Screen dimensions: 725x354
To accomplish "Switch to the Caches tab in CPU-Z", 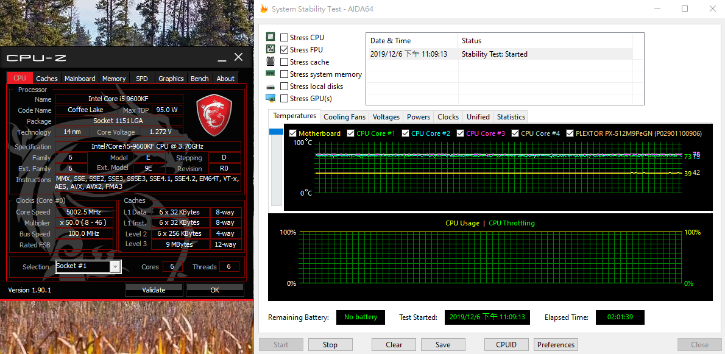I will click(47, 78).
